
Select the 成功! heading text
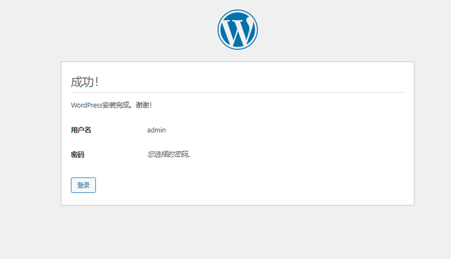coord(85,82)
